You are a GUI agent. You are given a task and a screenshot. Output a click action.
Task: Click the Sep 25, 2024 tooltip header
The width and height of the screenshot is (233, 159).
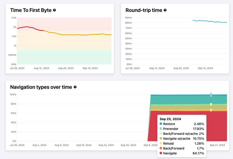click(x=170, y=119)
